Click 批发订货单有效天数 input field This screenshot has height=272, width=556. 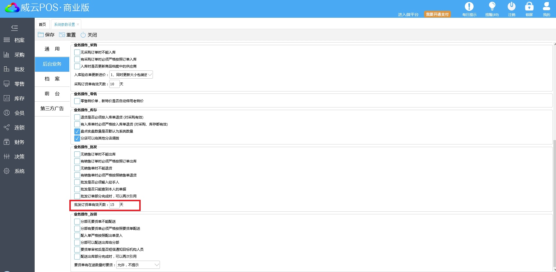tap(114, 205)
